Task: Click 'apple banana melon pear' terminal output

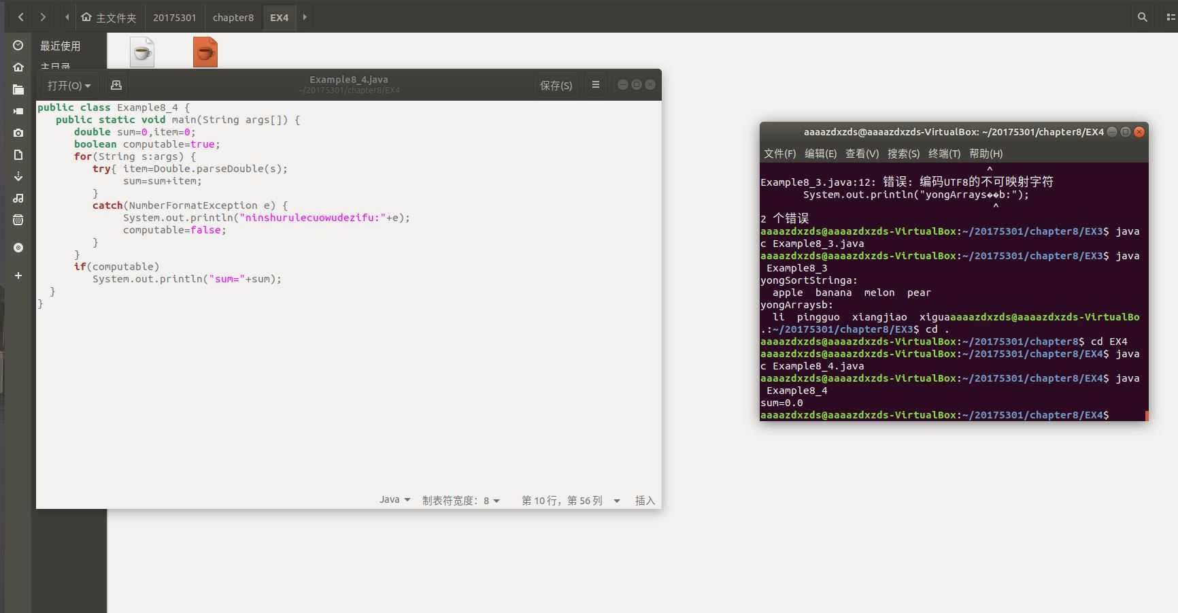Action: [x=852, y=293]
